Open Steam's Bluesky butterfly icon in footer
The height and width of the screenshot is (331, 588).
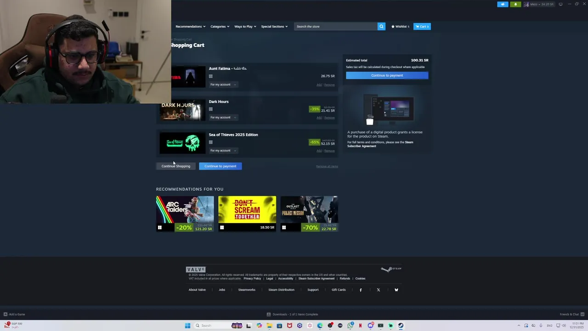(396, 290)
